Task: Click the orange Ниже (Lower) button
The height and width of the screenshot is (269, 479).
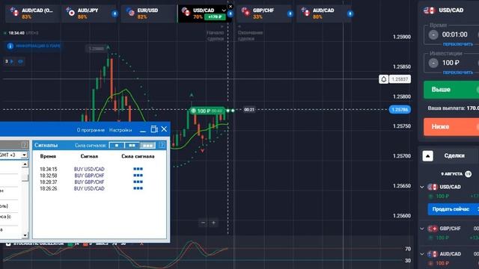Action: 451,126
